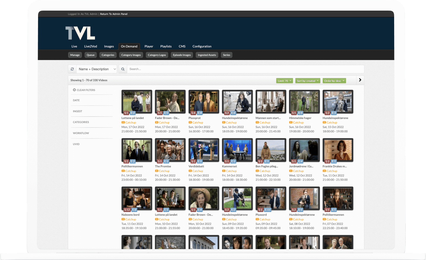Open the CMS tab
The height and width of the screenshot is (260, 426).
click(x=182, y=47)
